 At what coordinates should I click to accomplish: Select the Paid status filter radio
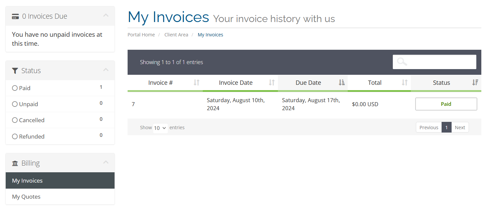[x=15, y=88]
